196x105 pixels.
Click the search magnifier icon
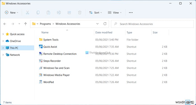tap(116, 24)
